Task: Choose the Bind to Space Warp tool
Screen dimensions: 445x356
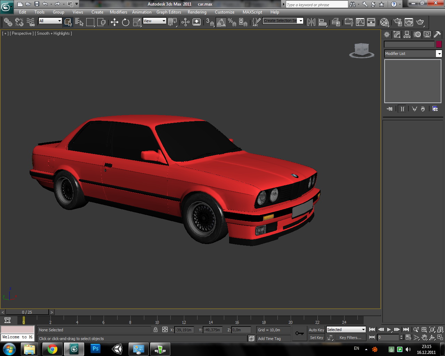Action: pos(31,22)
